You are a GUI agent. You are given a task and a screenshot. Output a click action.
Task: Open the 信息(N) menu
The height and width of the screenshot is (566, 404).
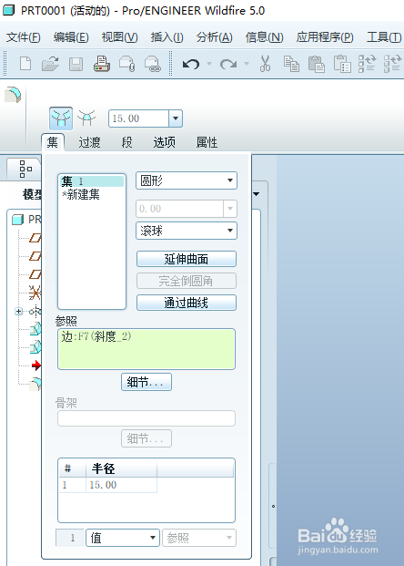coord(264,37)
